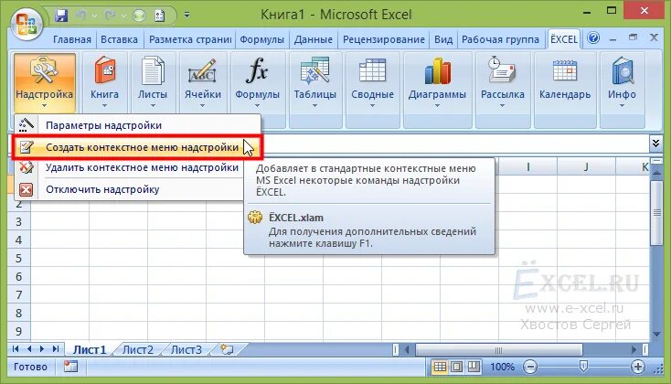Click the horizontal scrollbar thumb
Screen dimensions: 671x384
[498, 350]
